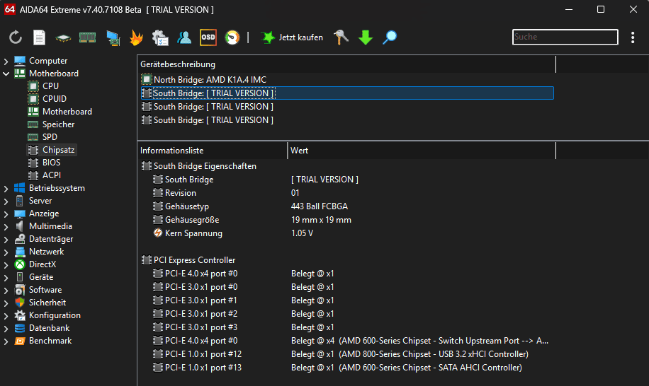Expand the Betriebssystem node
Viewport: 649px width, 386px height.
[x=6, y=188]
